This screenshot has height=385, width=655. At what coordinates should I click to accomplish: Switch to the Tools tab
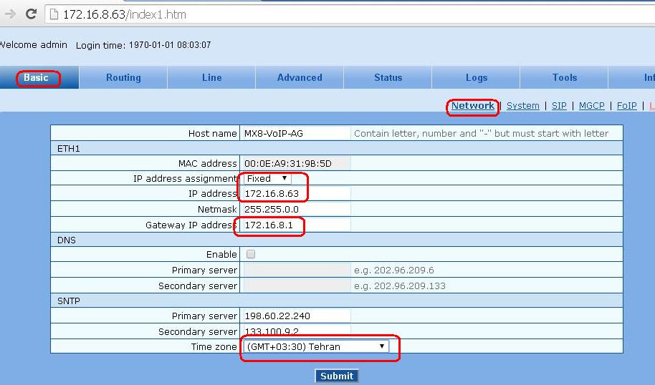(564, 77)
